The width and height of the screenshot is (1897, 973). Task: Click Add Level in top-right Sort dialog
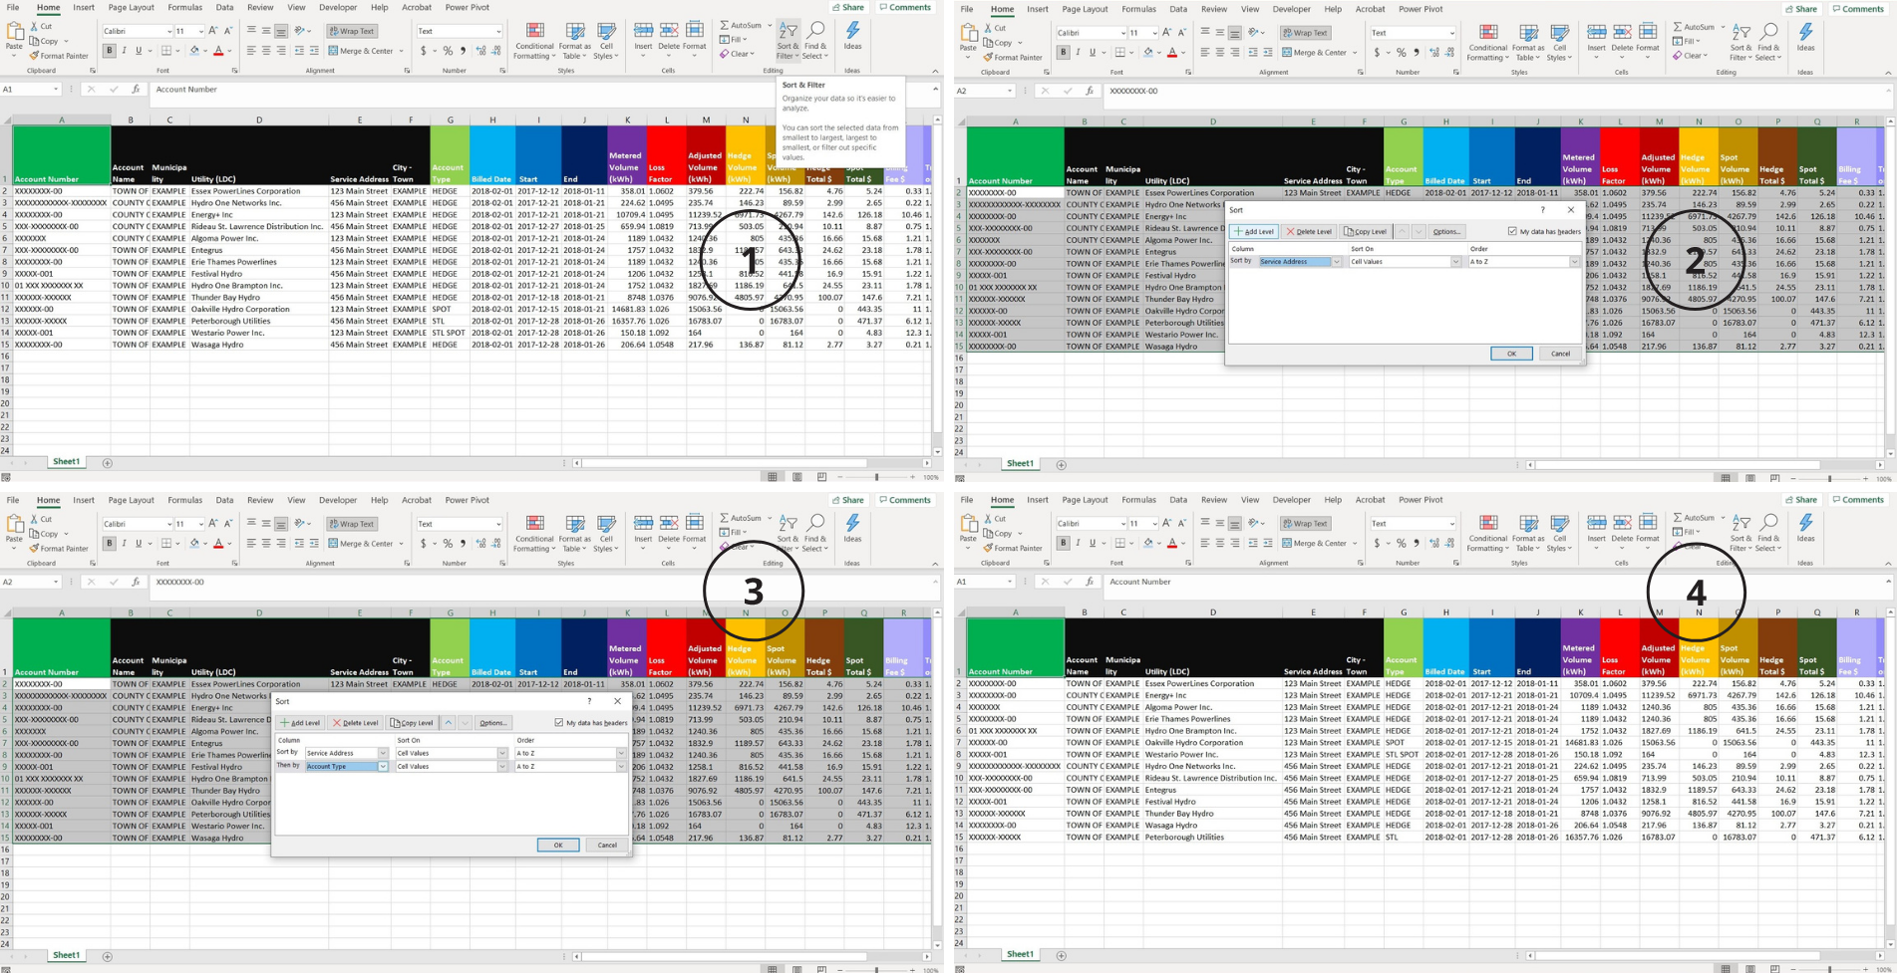coord(1254,231)
